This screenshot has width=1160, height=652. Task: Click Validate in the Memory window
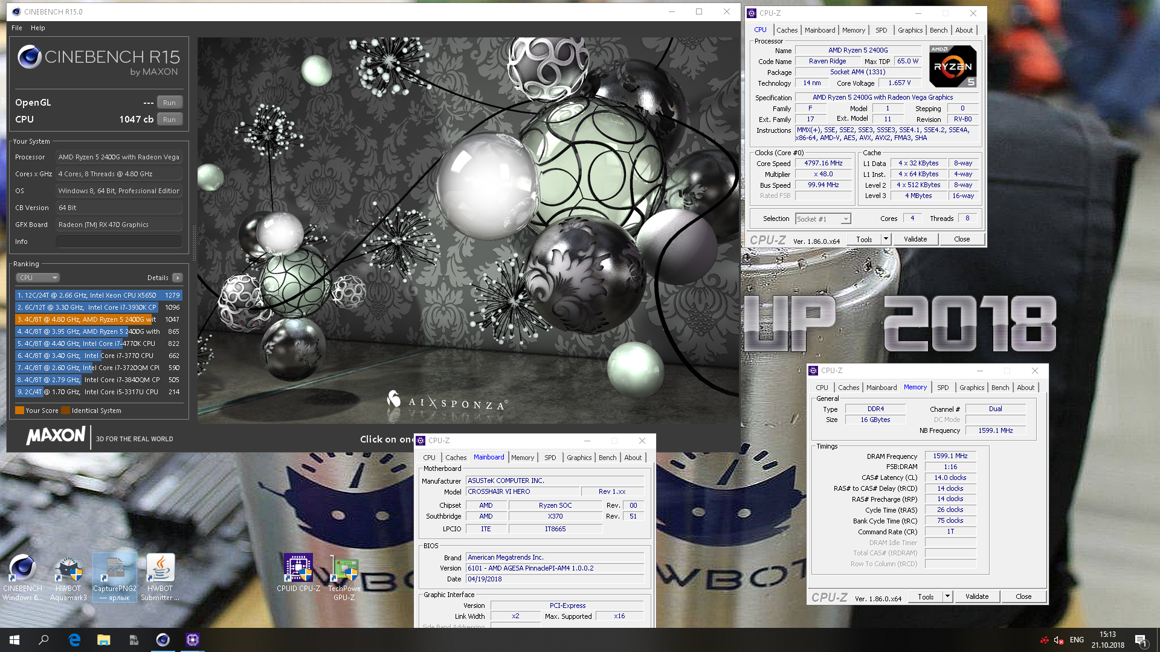pyautogui.click(x=977, y=596)
